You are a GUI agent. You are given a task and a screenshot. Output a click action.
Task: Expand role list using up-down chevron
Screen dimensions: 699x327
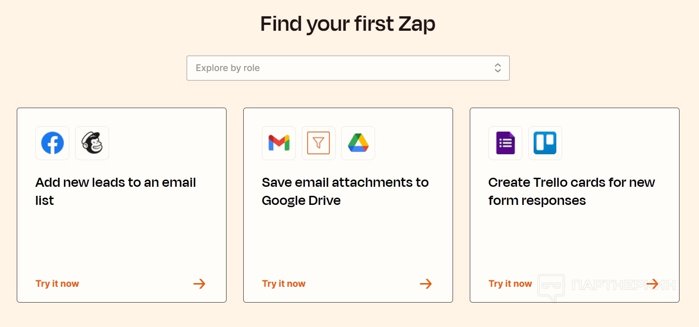pos(497,68)
